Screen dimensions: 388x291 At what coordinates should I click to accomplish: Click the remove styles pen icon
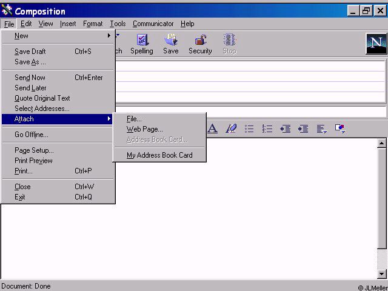(231, 129)
